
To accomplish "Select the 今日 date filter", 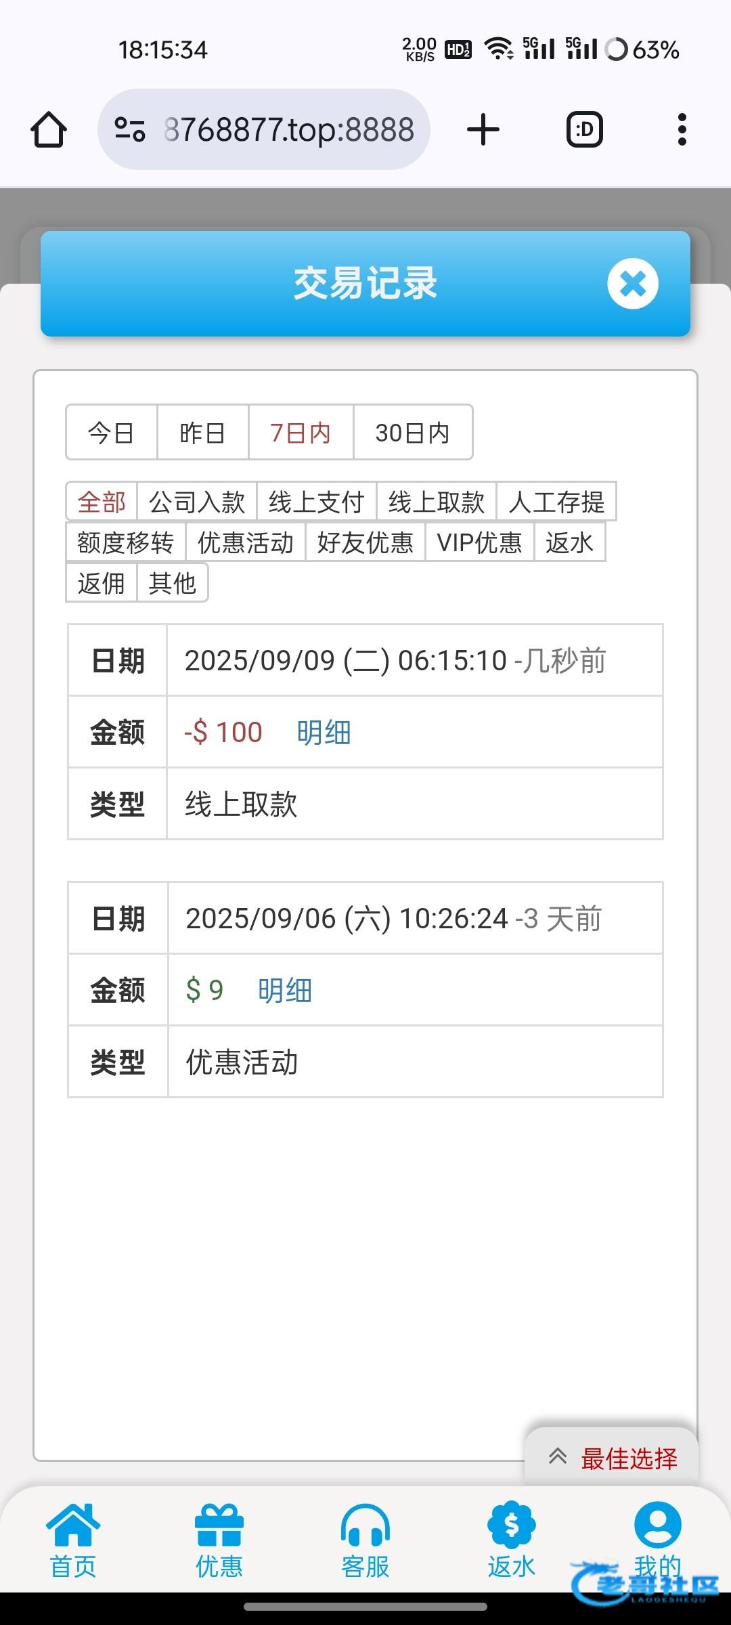I will [x=111, y=433].
